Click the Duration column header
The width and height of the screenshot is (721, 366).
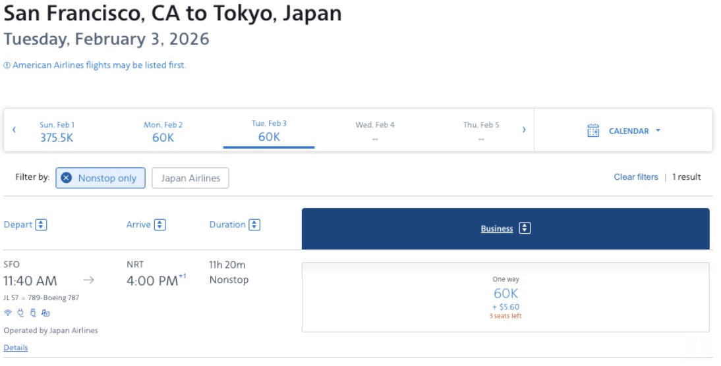click(227, 224)
